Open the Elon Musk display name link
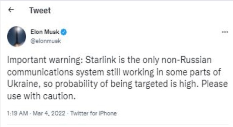This screenshot has width=233, height=127. point(45,32)
